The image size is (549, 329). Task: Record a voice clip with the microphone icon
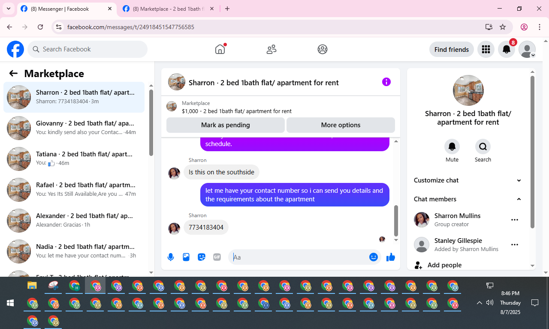(171, 257)
